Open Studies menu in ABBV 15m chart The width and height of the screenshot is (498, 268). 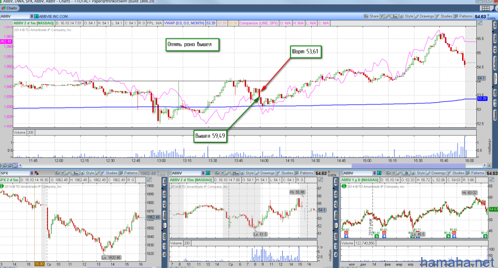tap(285, 173)
